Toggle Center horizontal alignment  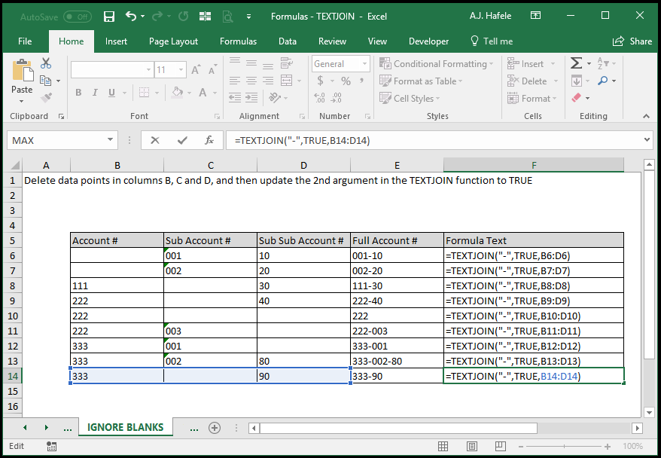(251, 81)
